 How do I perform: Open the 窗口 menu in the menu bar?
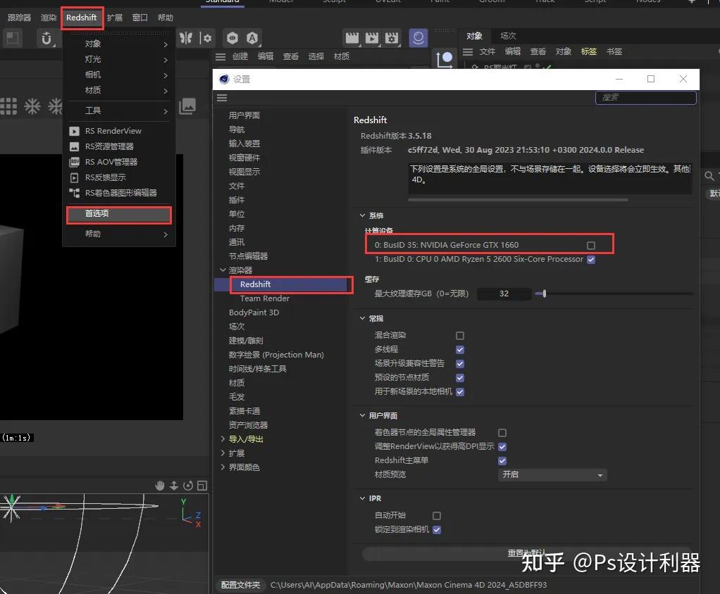pyautogui.click(x=139, y=18)
